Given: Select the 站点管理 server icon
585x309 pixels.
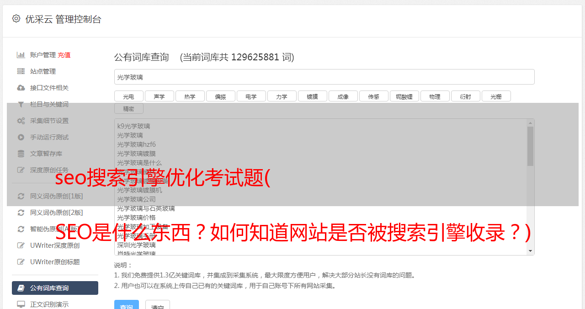Looking at the screenshot, I should click(21, 71).
